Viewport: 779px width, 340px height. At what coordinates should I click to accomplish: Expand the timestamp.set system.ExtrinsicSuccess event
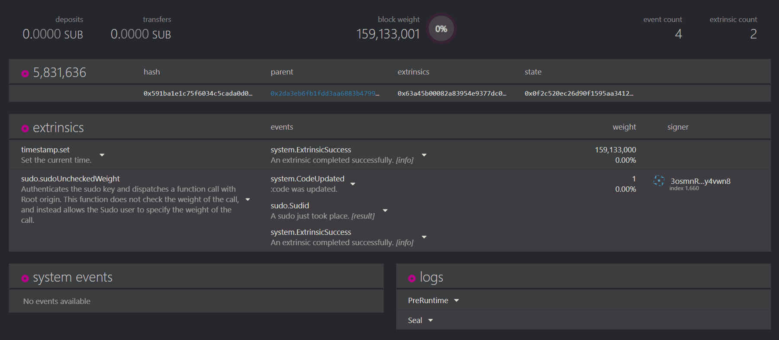coord(424,155)
